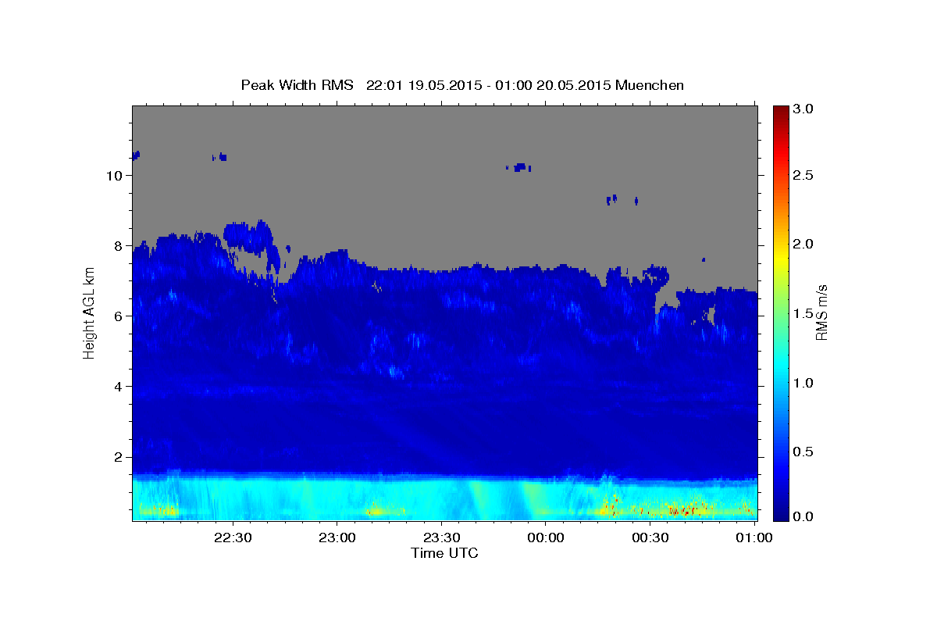This screenshot has height=625, width=937.
Task: Click the dark red top of the colorbar
Action: click(x=780, y=111)
